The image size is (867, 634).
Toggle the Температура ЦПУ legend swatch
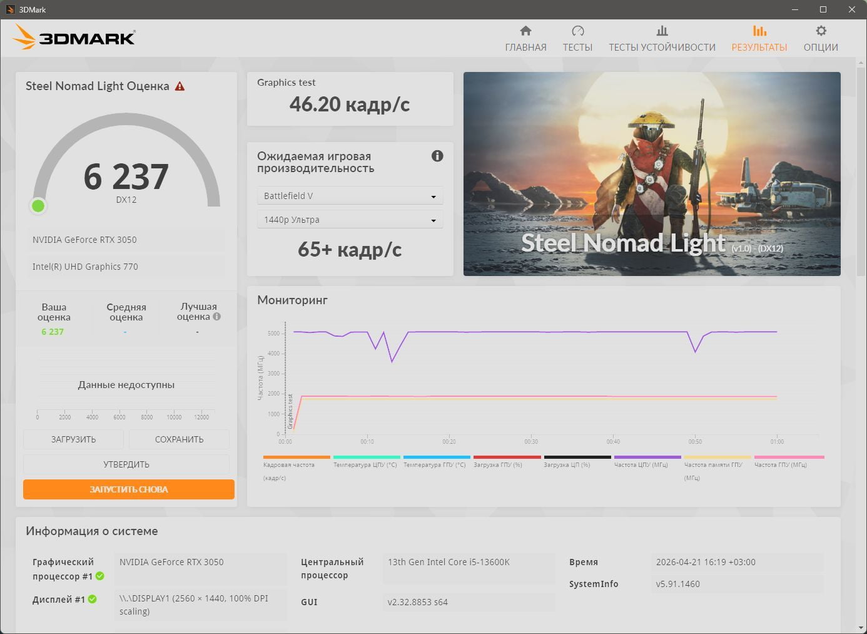coord(367,458)
